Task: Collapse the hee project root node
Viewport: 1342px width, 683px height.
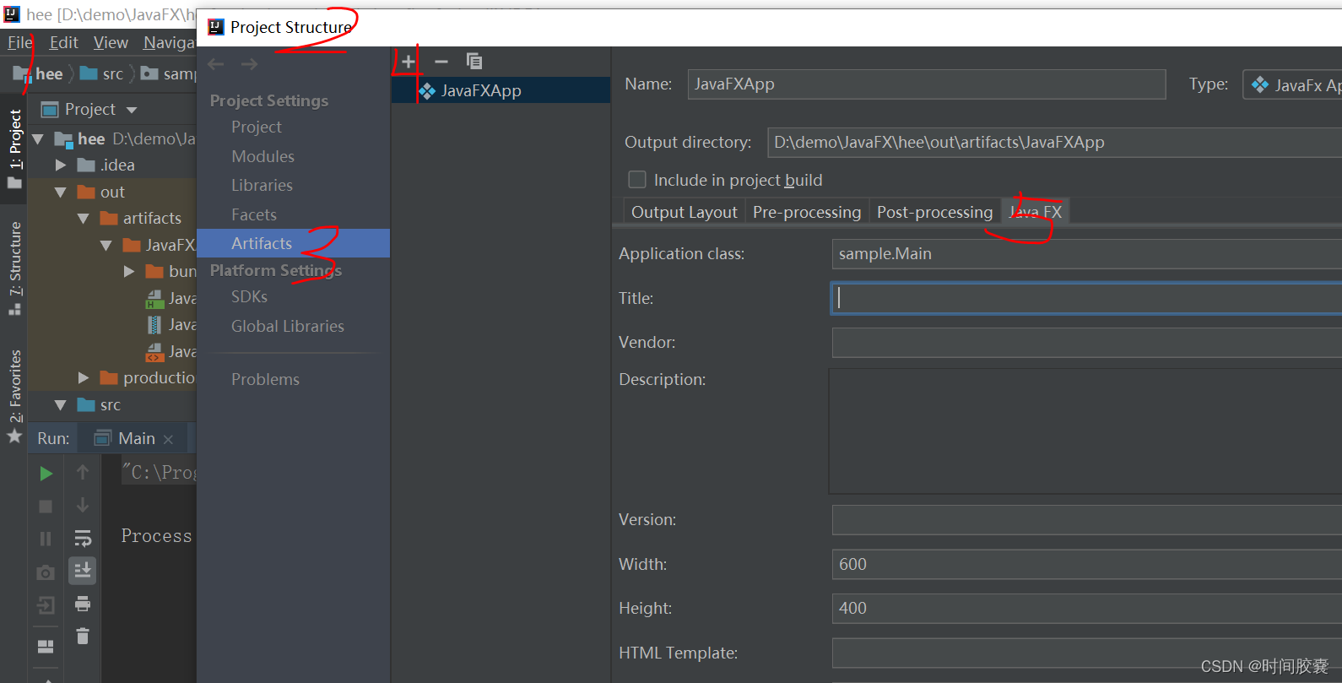Action: coord(39,138)
